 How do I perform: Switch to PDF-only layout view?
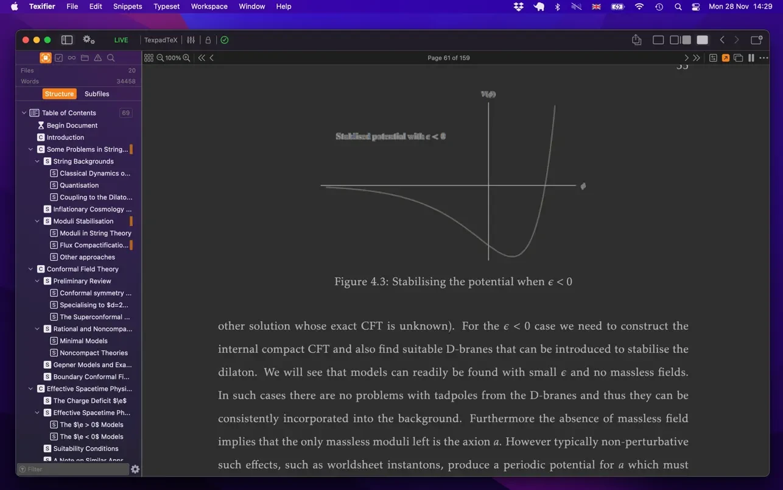point(703,40)
